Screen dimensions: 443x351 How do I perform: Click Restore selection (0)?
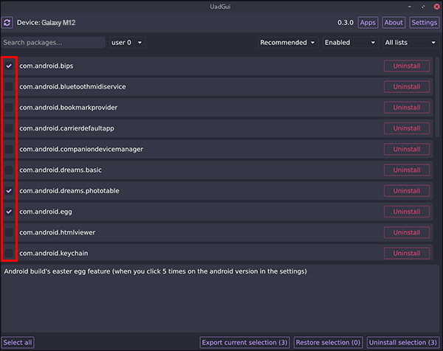click(x=328, y=343)
